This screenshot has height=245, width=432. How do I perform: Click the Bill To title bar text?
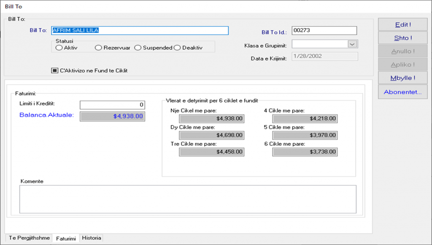[13, 6]
